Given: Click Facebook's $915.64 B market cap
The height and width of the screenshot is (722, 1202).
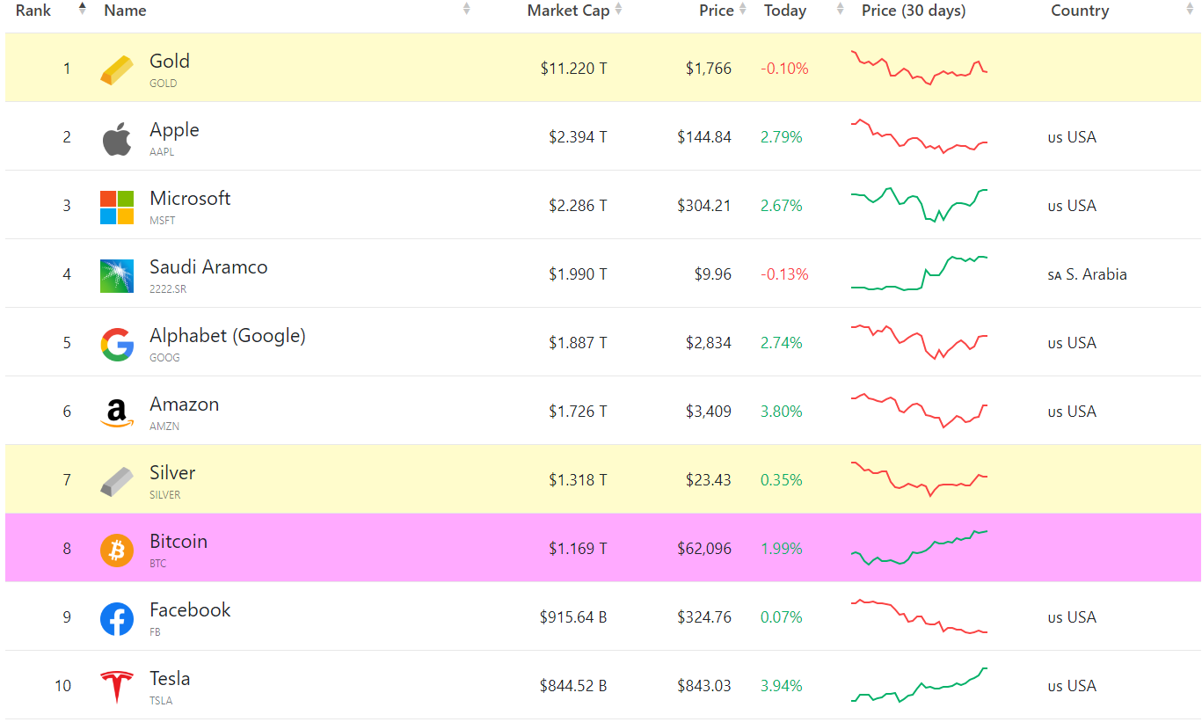Looking at the screenshot, I should 573,617.
